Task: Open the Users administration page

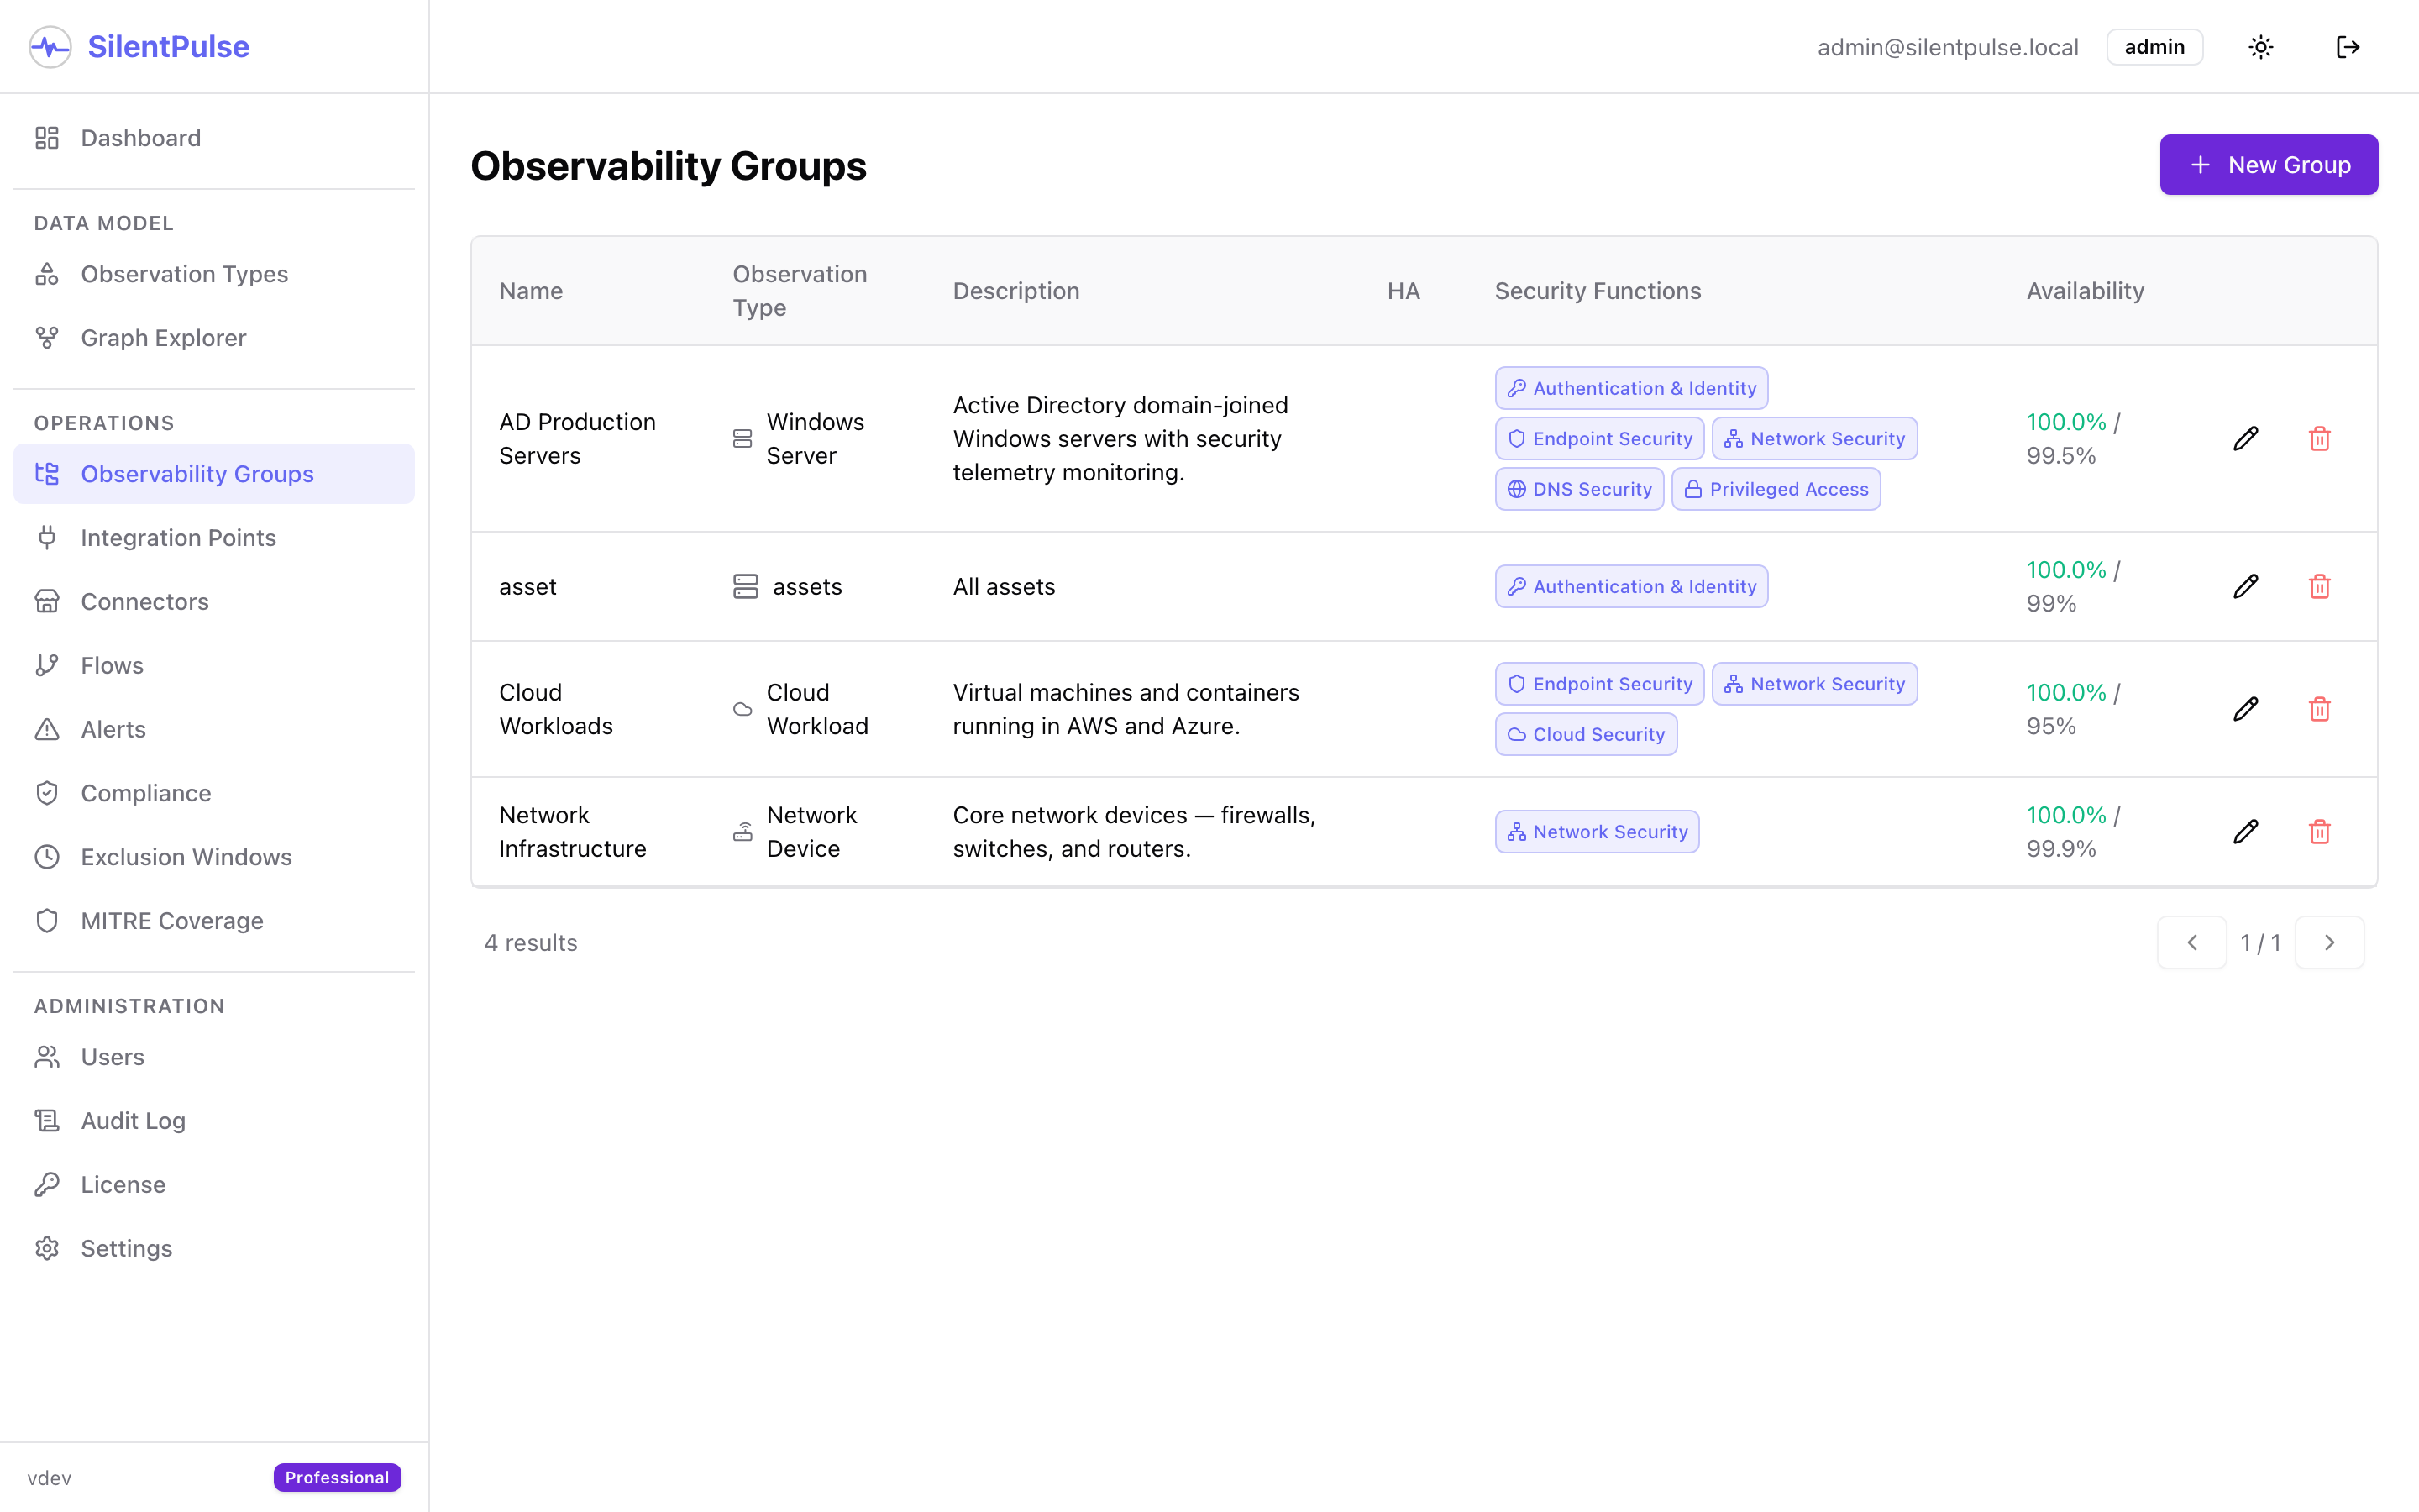Action: [x=214, y=1057]
